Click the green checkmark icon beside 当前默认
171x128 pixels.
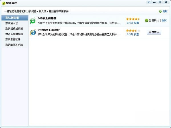tap(146, 21)
